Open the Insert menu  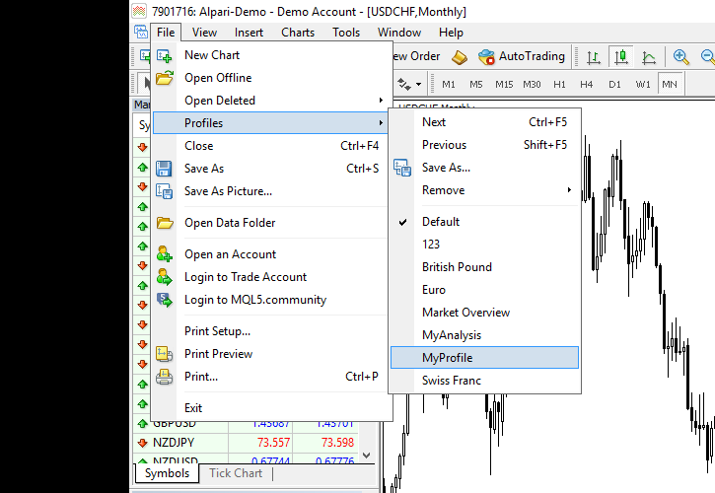(x=249, y=33)
